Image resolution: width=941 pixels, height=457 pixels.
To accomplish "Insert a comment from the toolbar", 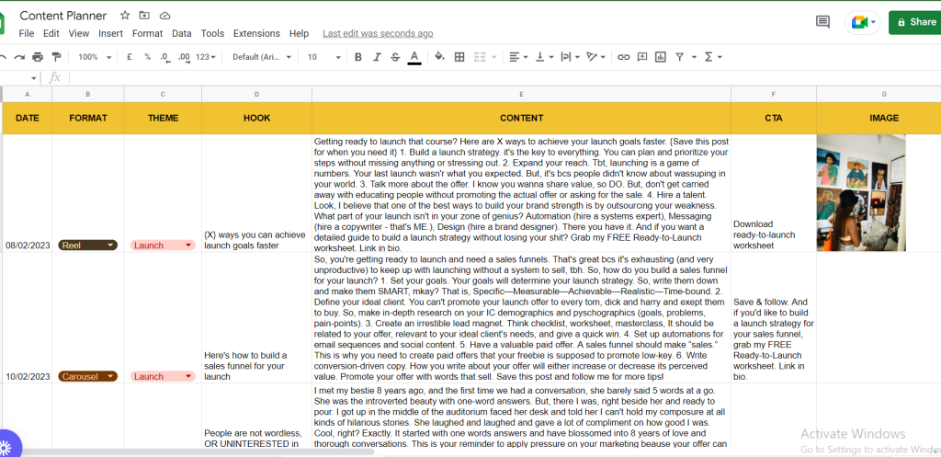I will [642, 57].
